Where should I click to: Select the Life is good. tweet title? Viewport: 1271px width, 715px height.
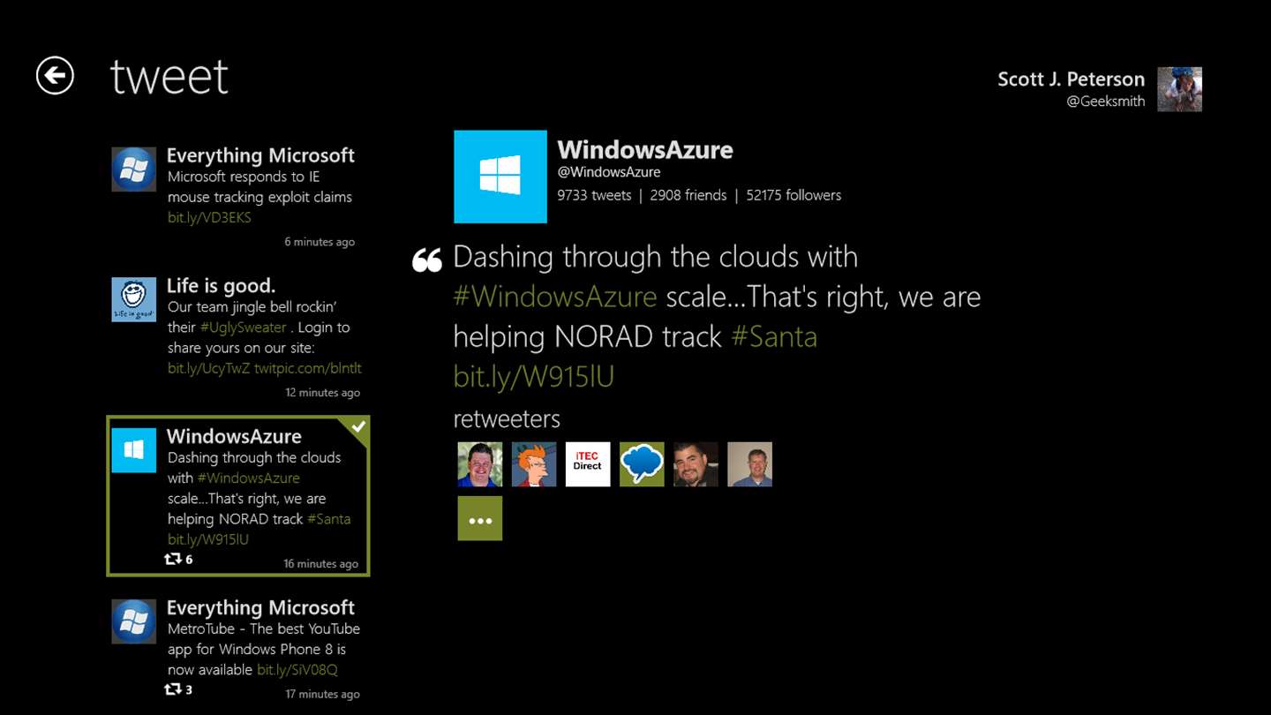(221, 285)
